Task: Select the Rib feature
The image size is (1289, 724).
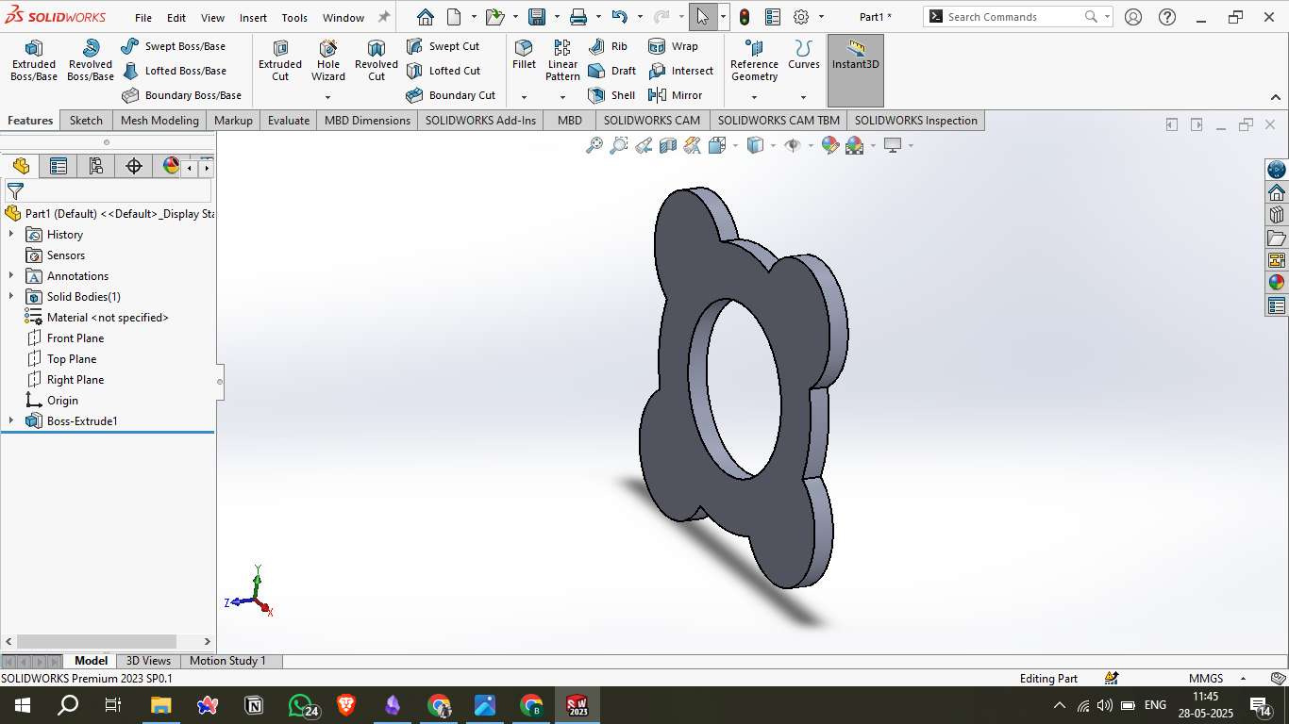Action: coord(608,46)
